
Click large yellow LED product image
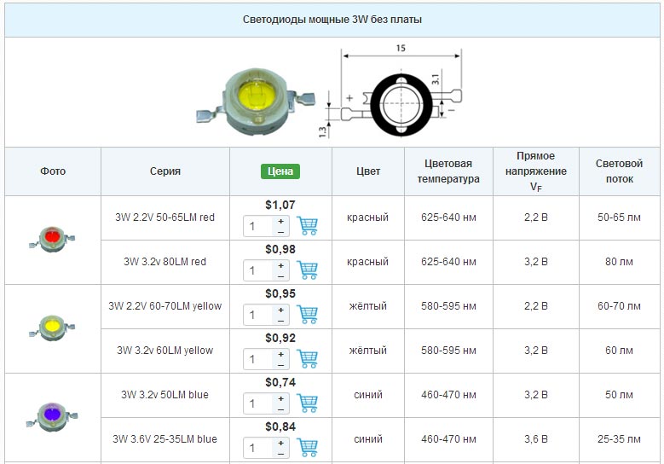256,101
